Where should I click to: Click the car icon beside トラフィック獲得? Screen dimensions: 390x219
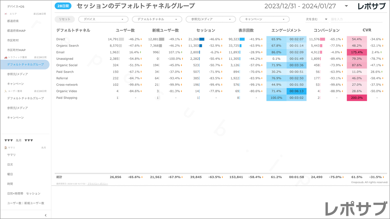click(x=6, y=57)
